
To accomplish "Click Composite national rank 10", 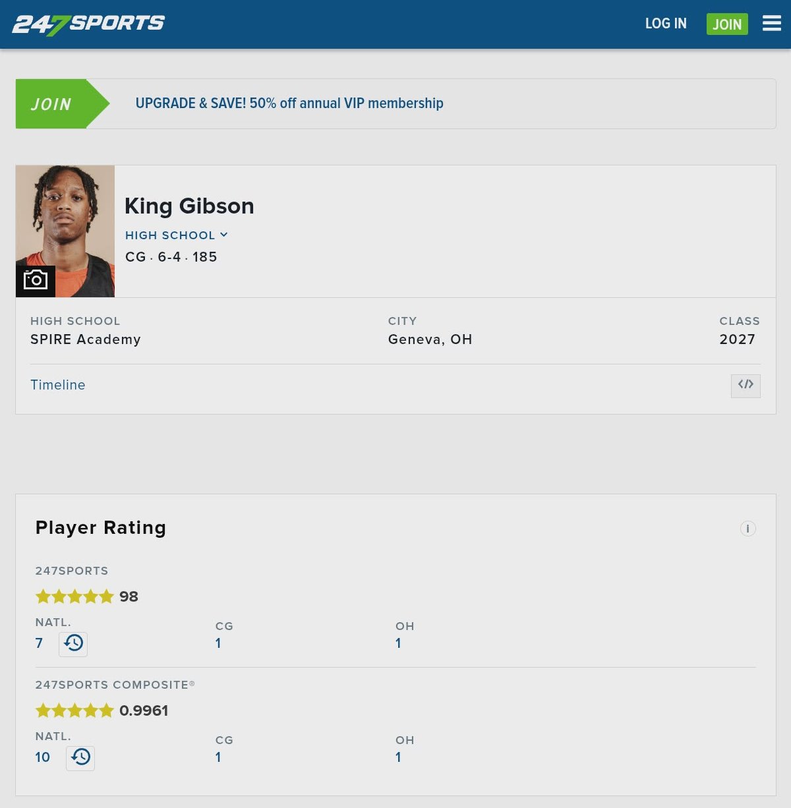I will 43,757.
